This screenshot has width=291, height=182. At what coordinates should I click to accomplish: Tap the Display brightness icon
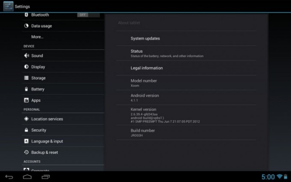[x=26, y=67]
